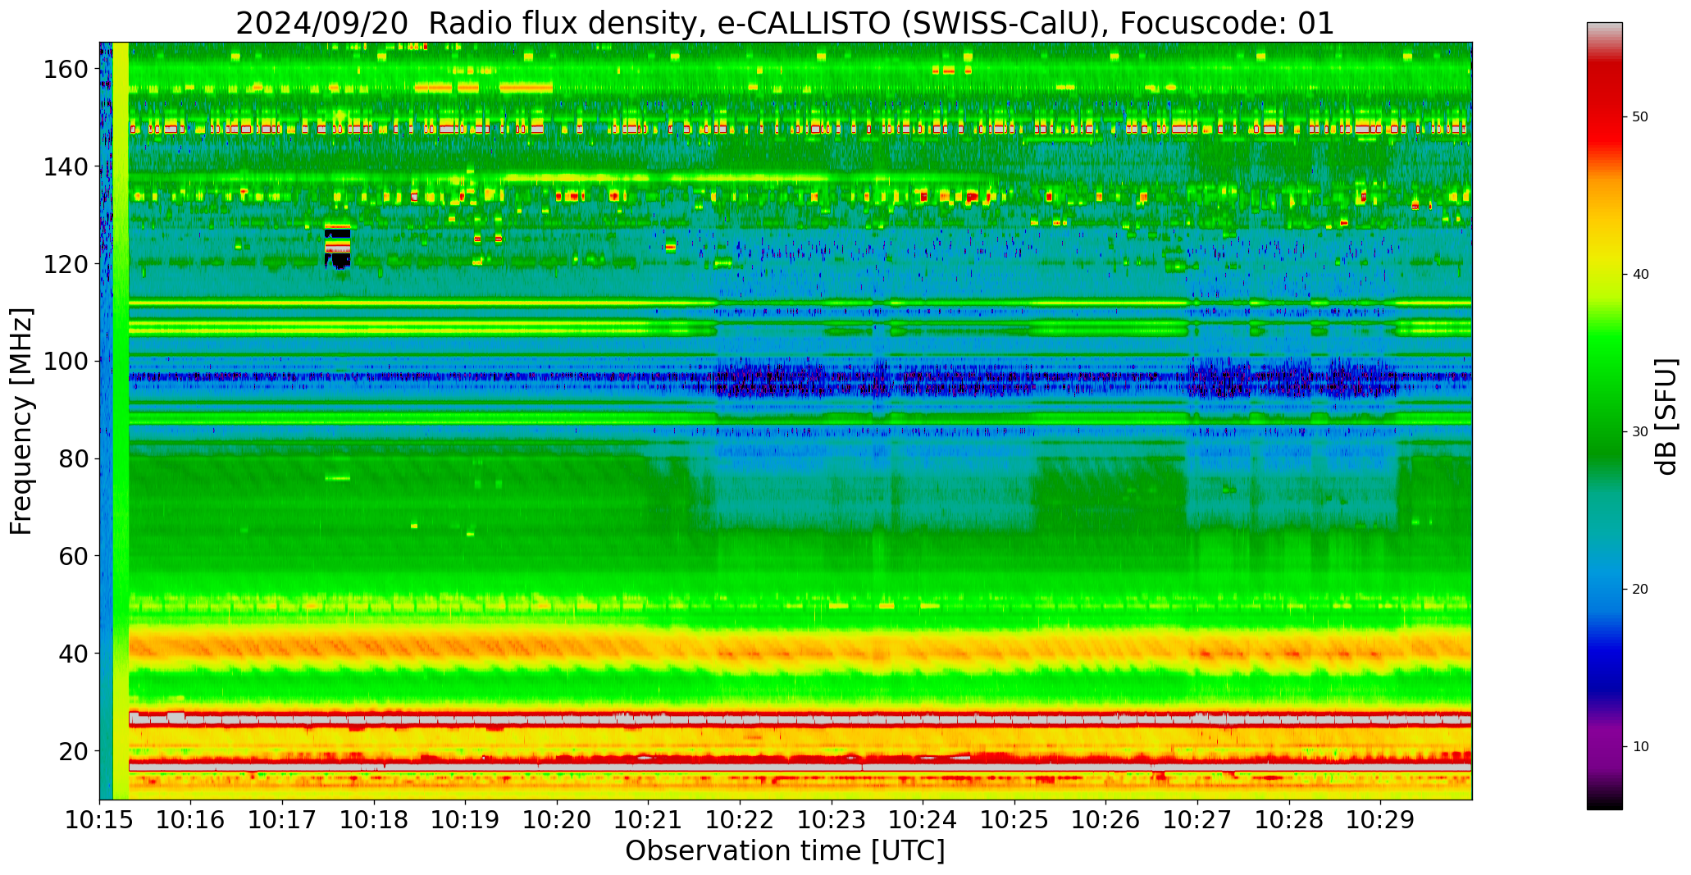This screenshot has height=875, width=1691.
Task: Click the 10:25 time tick label
Action: tap(1014, 820)
